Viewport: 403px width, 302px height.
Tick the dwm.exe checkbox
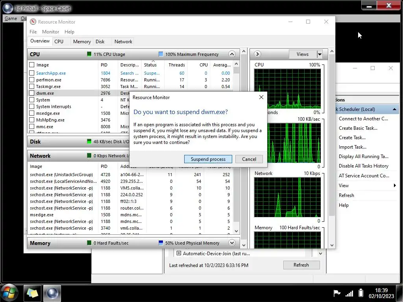tap(31, 93)
